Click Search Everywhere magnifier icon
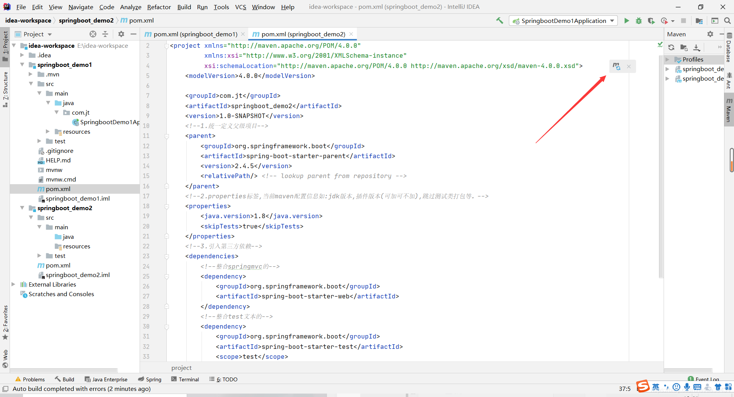The width and height of the screenshot is (734, 397). 727,21
